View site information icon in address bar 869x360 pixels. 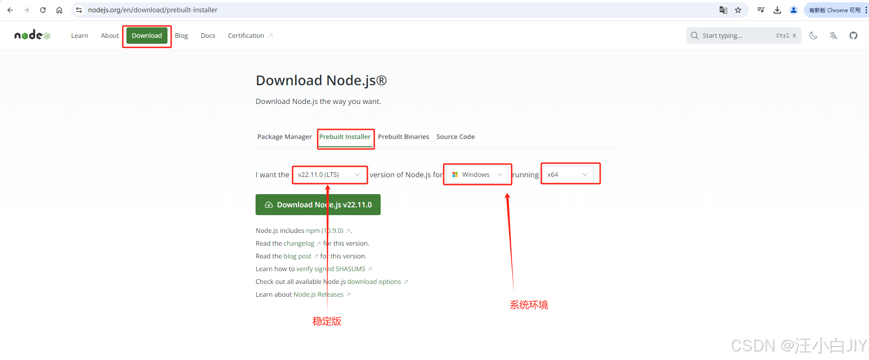79,10
